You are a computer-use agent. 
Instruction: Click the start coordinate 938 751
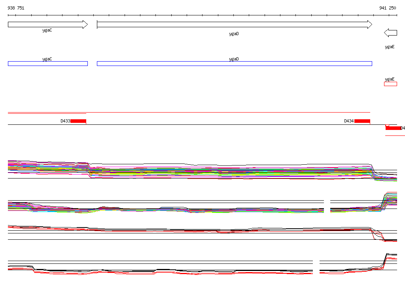(16, 8)
